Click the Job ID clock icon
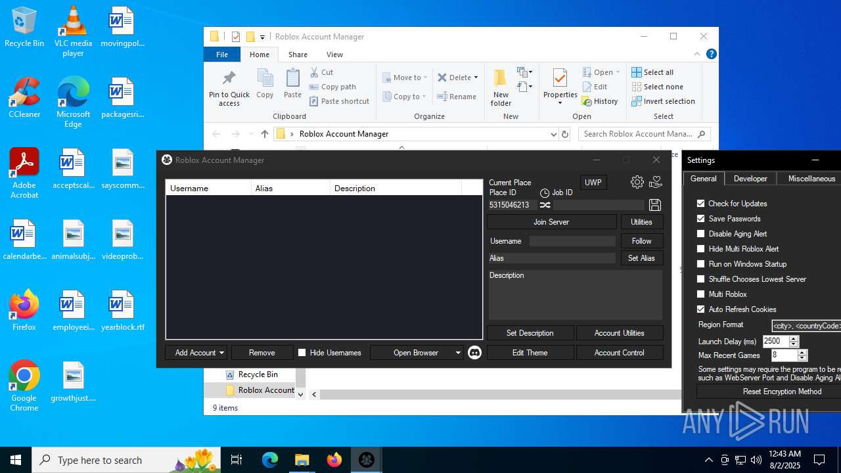 pos(545,193)
